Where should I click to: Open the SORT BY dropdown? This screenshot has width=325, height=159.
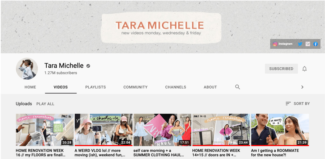click(x=298, y=103)
